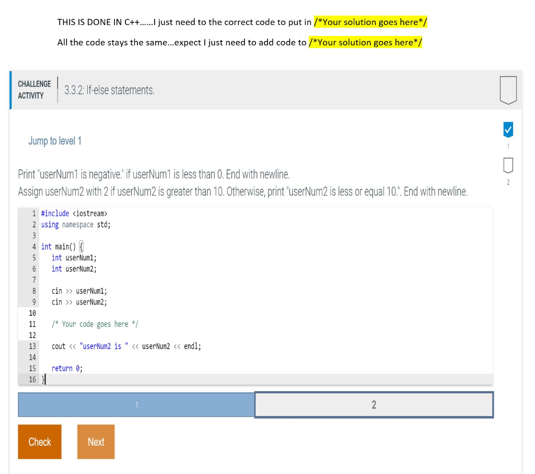Click the 'int main() {' line
Image resolution: width=535 pixels, height=474 pixels.
tap(62, 246)
